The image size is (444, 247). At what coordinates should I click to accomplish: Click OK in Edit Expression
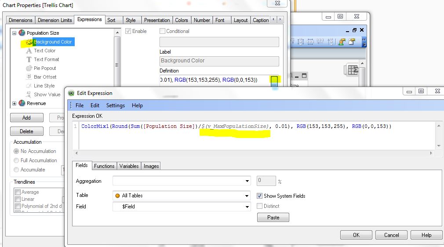tap(356, 235)
